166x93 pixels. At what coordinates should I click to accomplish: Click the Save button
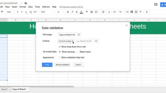point(47,65)
